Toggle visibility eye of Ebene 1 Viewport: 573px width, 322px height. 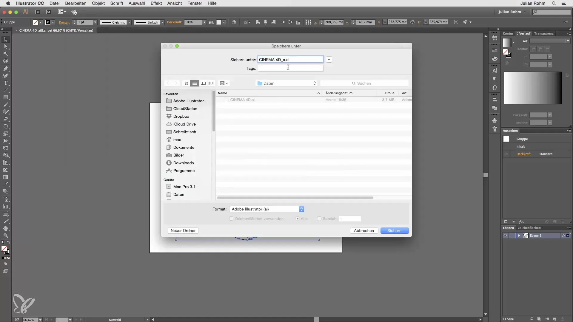coord(505,236)
